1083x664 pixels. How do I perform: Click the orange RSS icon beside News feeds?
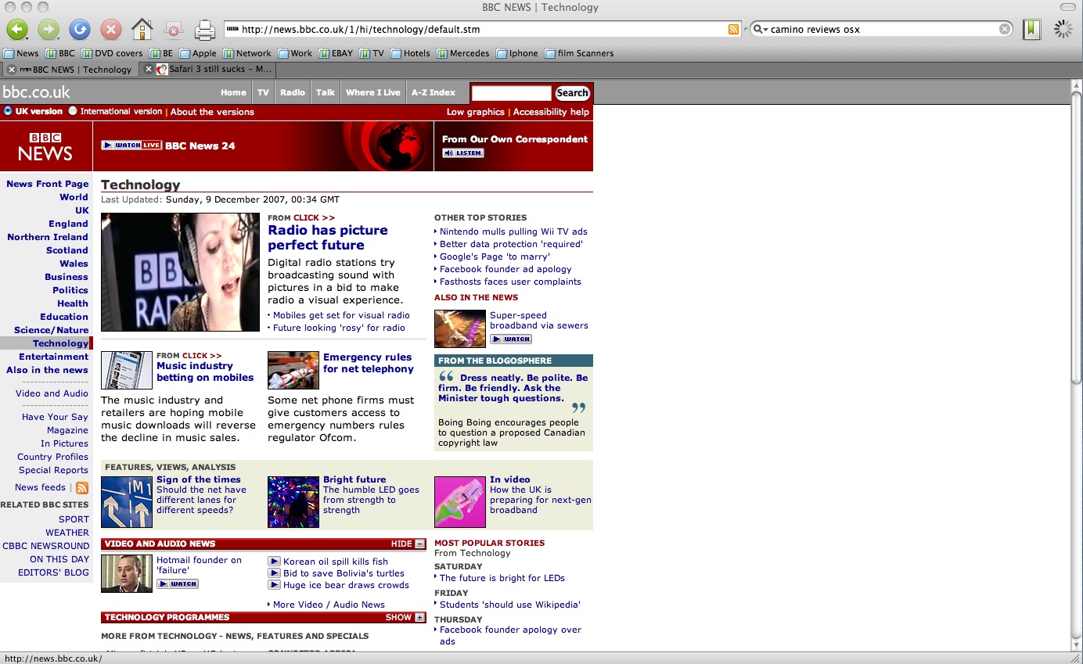(82, 487)
